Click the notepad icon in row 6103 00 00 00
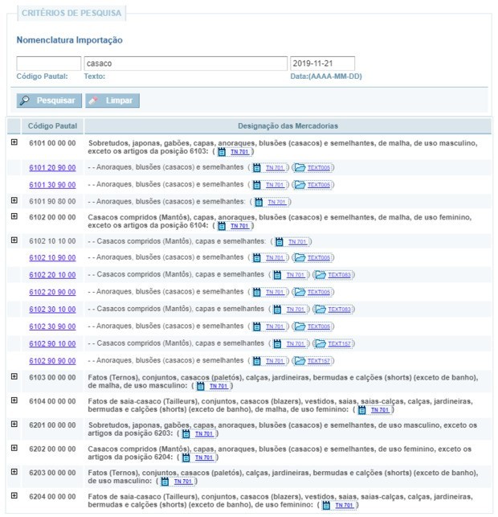The image size is (498, 517). pos(201,386)
